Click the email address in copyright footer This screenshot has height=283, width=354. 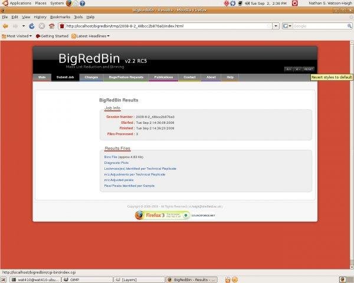coord(205,206)
